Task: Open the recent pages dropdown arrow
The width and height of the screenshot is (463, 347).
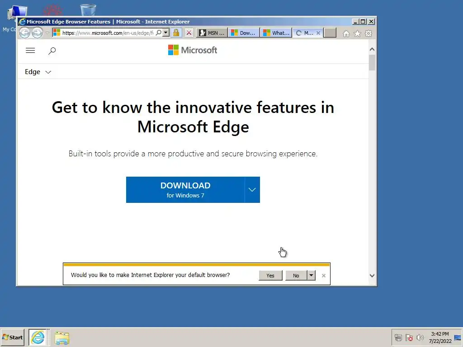Action: pos(47,33)
